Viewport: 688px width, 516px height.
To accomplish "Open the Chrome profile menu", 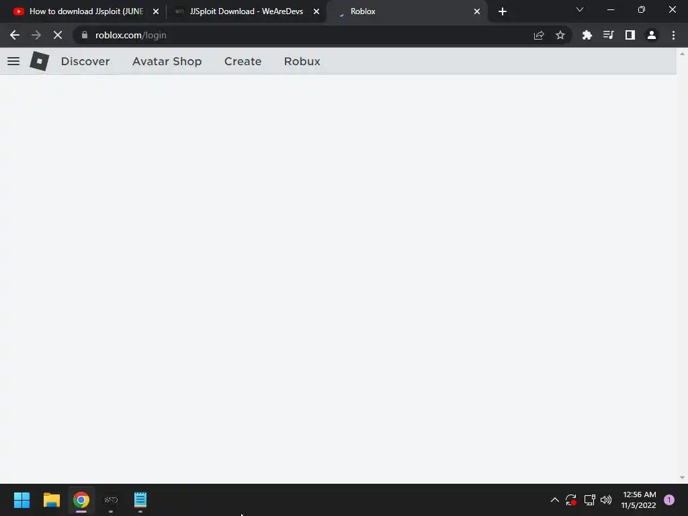I will 652,35.
